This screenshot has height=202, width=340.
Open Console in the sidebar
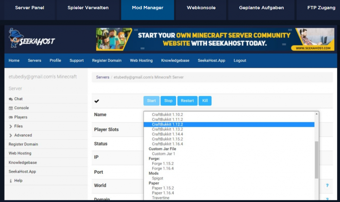click(x=22, y=108)
